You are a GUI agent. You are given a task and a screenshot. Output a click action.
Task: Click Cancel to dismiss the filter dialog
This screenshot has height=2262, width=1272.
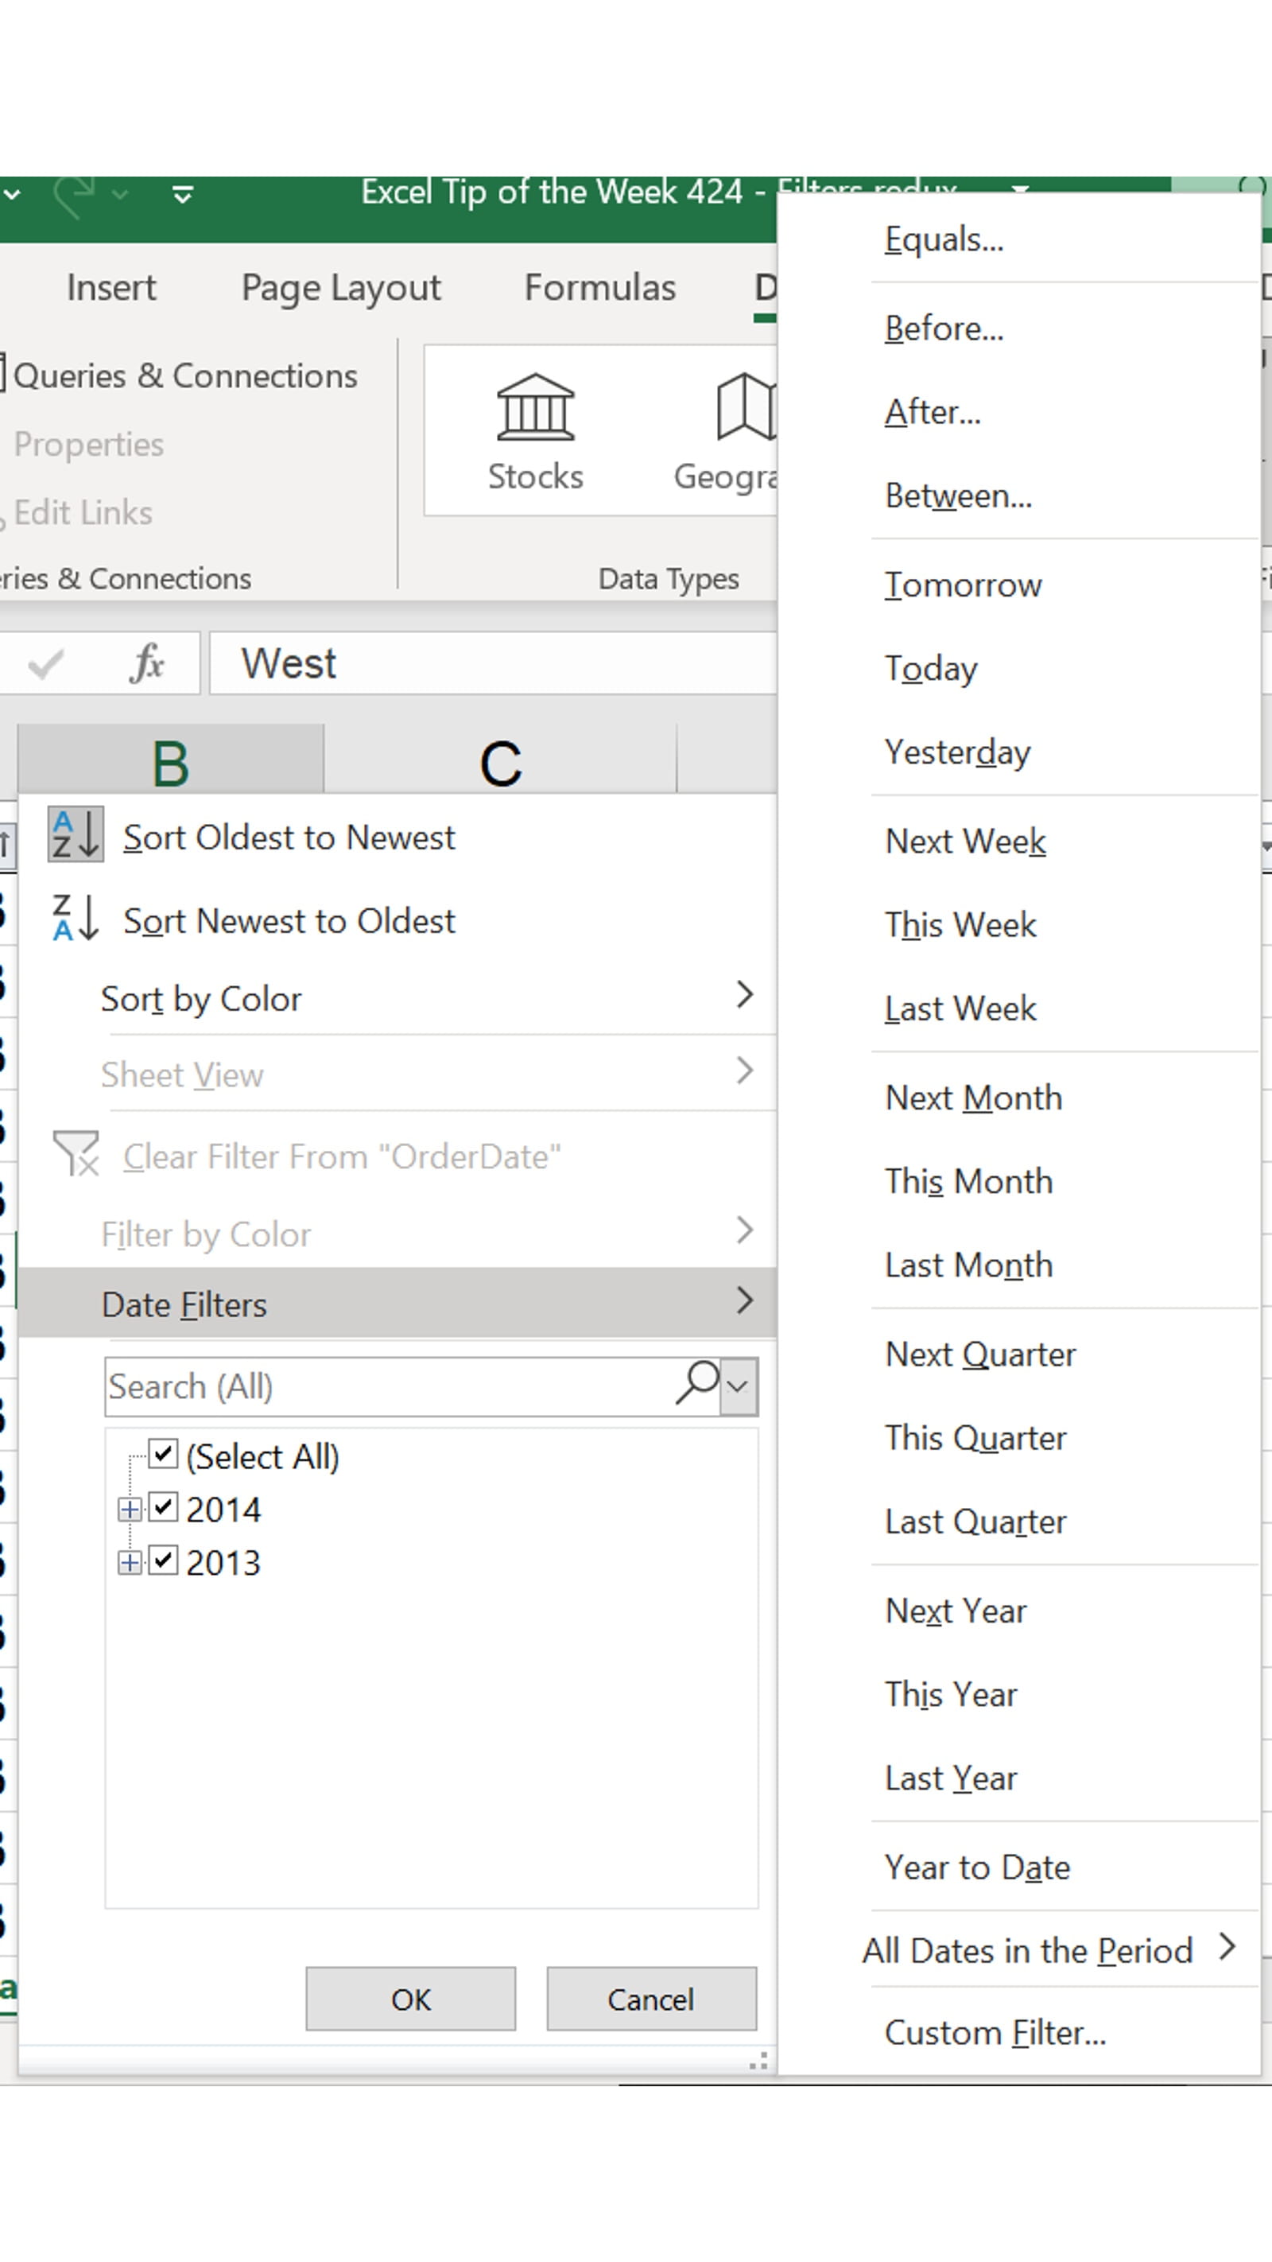[x=650, y=1999]
